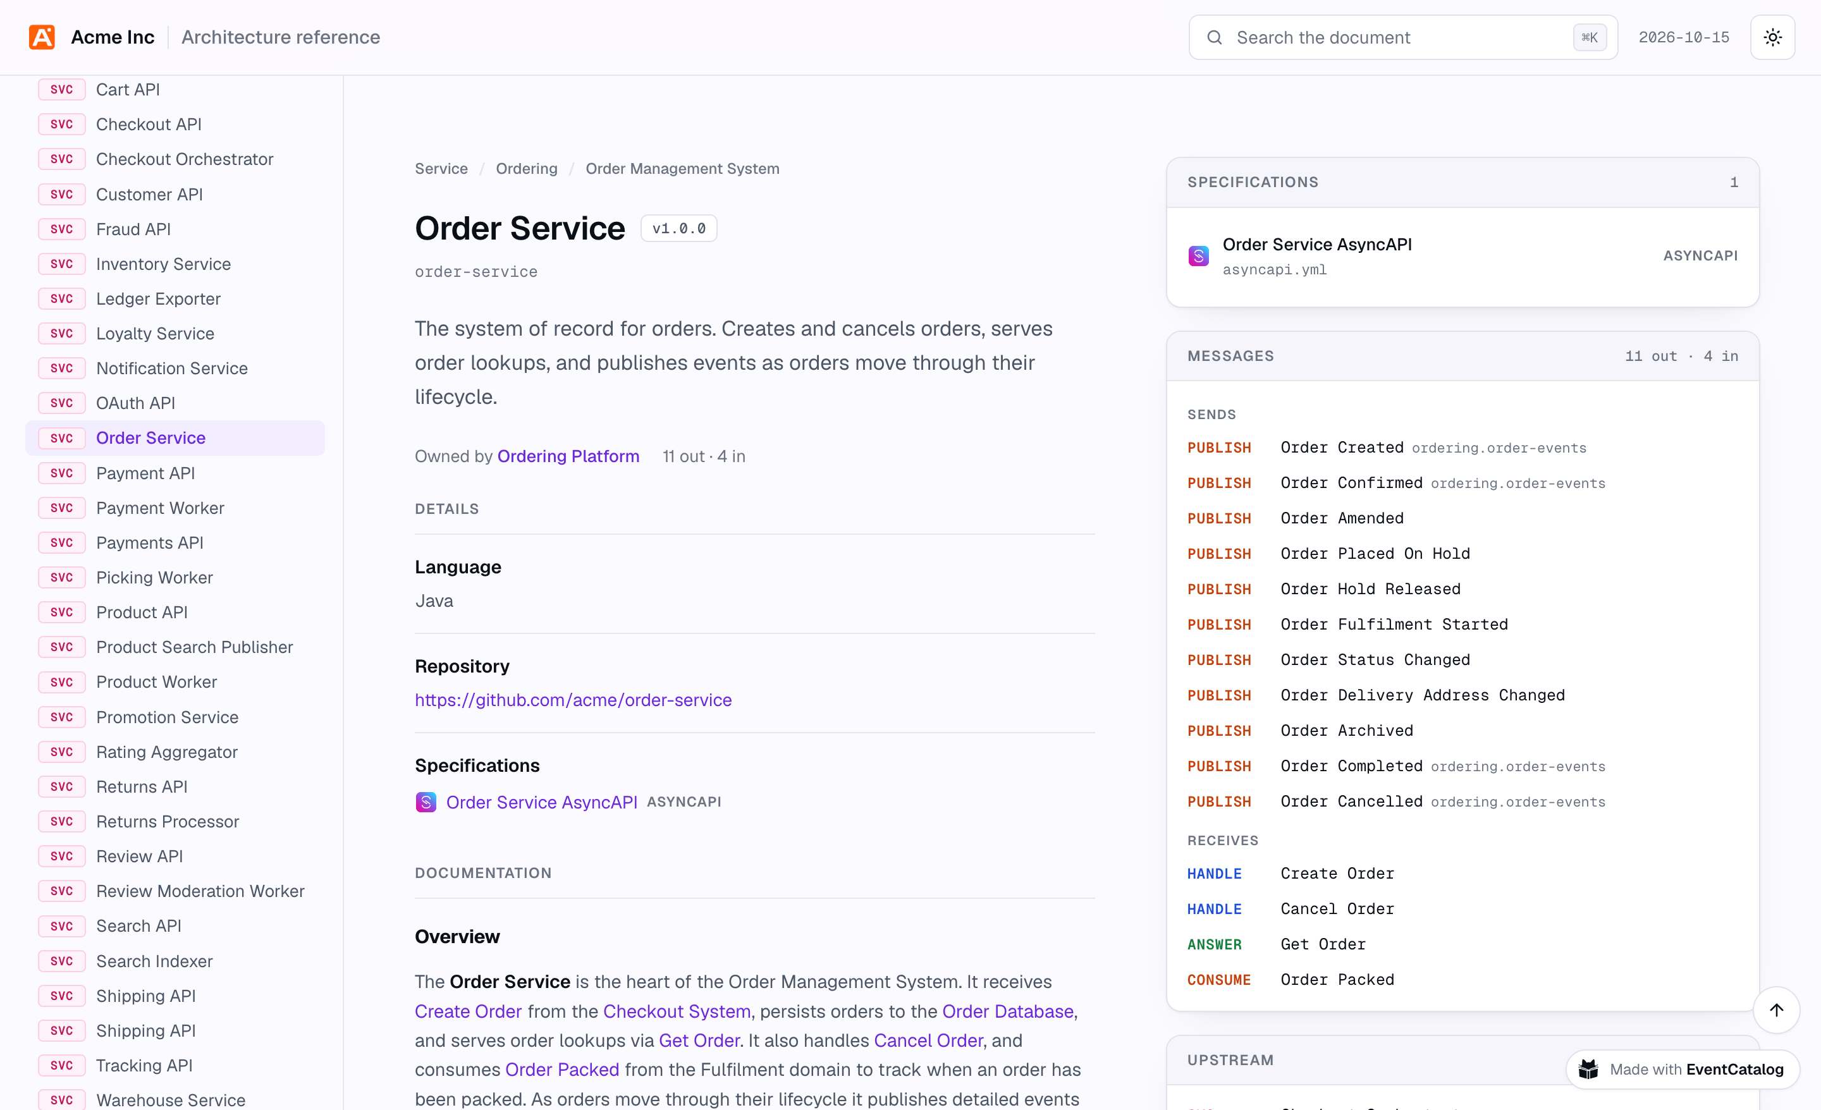The width and height of the screenshot is (1821, 1110).
Task: Open the Made with EventCatalog badge
Action: pos(1681,1069)
